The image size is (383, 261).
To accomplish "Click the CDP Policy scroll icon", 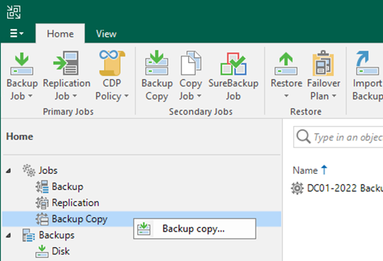I will coord(112,63).
